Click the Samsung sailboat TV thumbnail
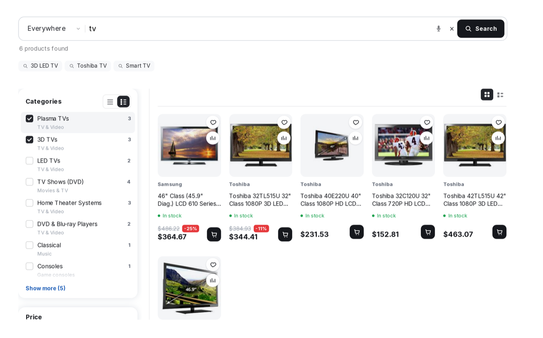 coord(189,145)
